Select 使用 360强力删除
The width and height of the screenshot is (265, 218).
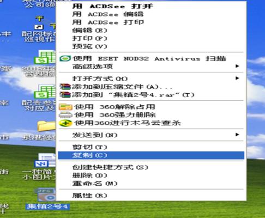coord(151,115)
